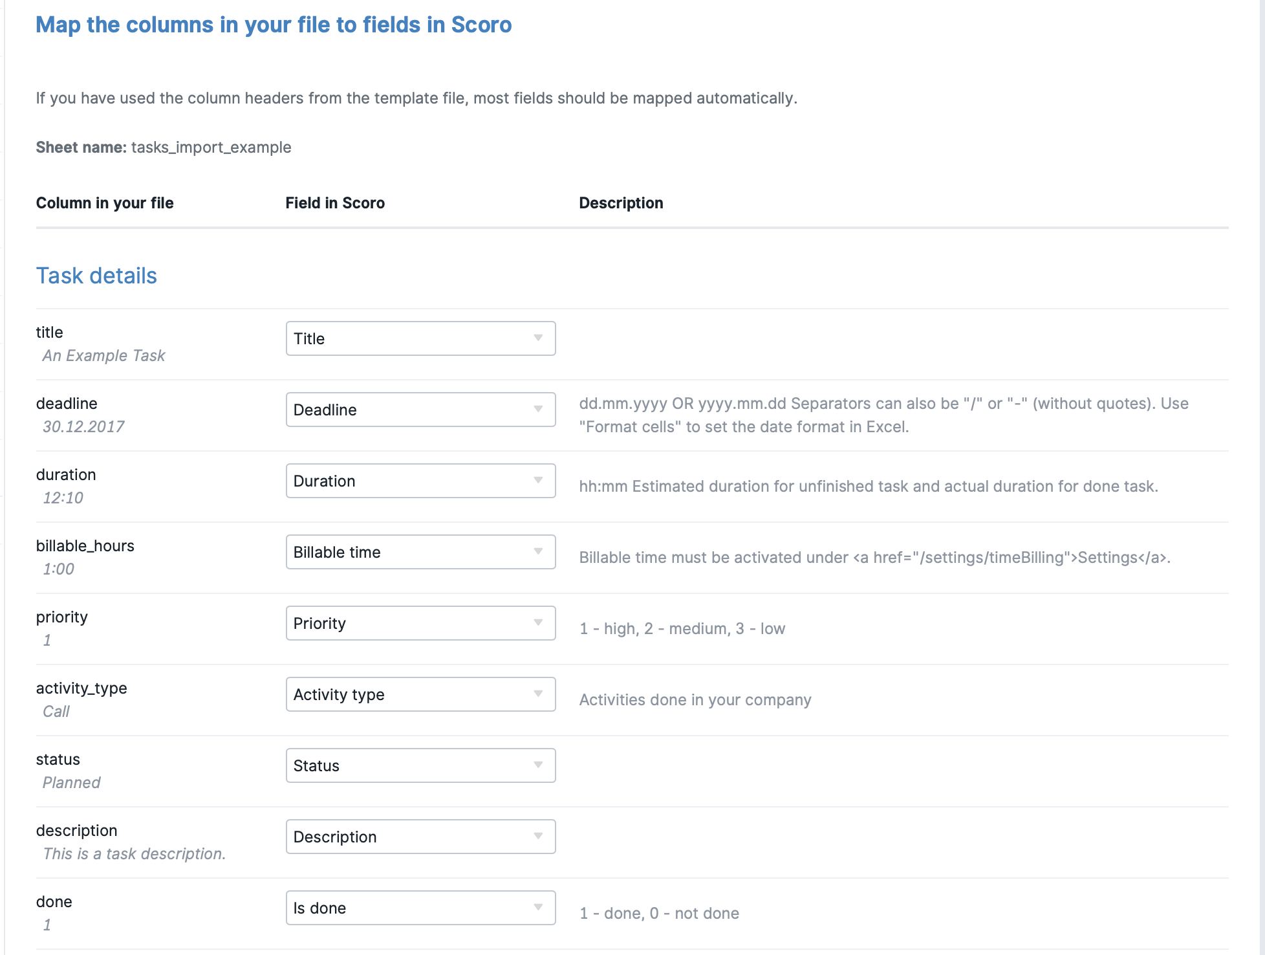This screenshot has height=955, width=1265.
Task: Click sample value 'This is a task description.'
Action: coord(135,854)
